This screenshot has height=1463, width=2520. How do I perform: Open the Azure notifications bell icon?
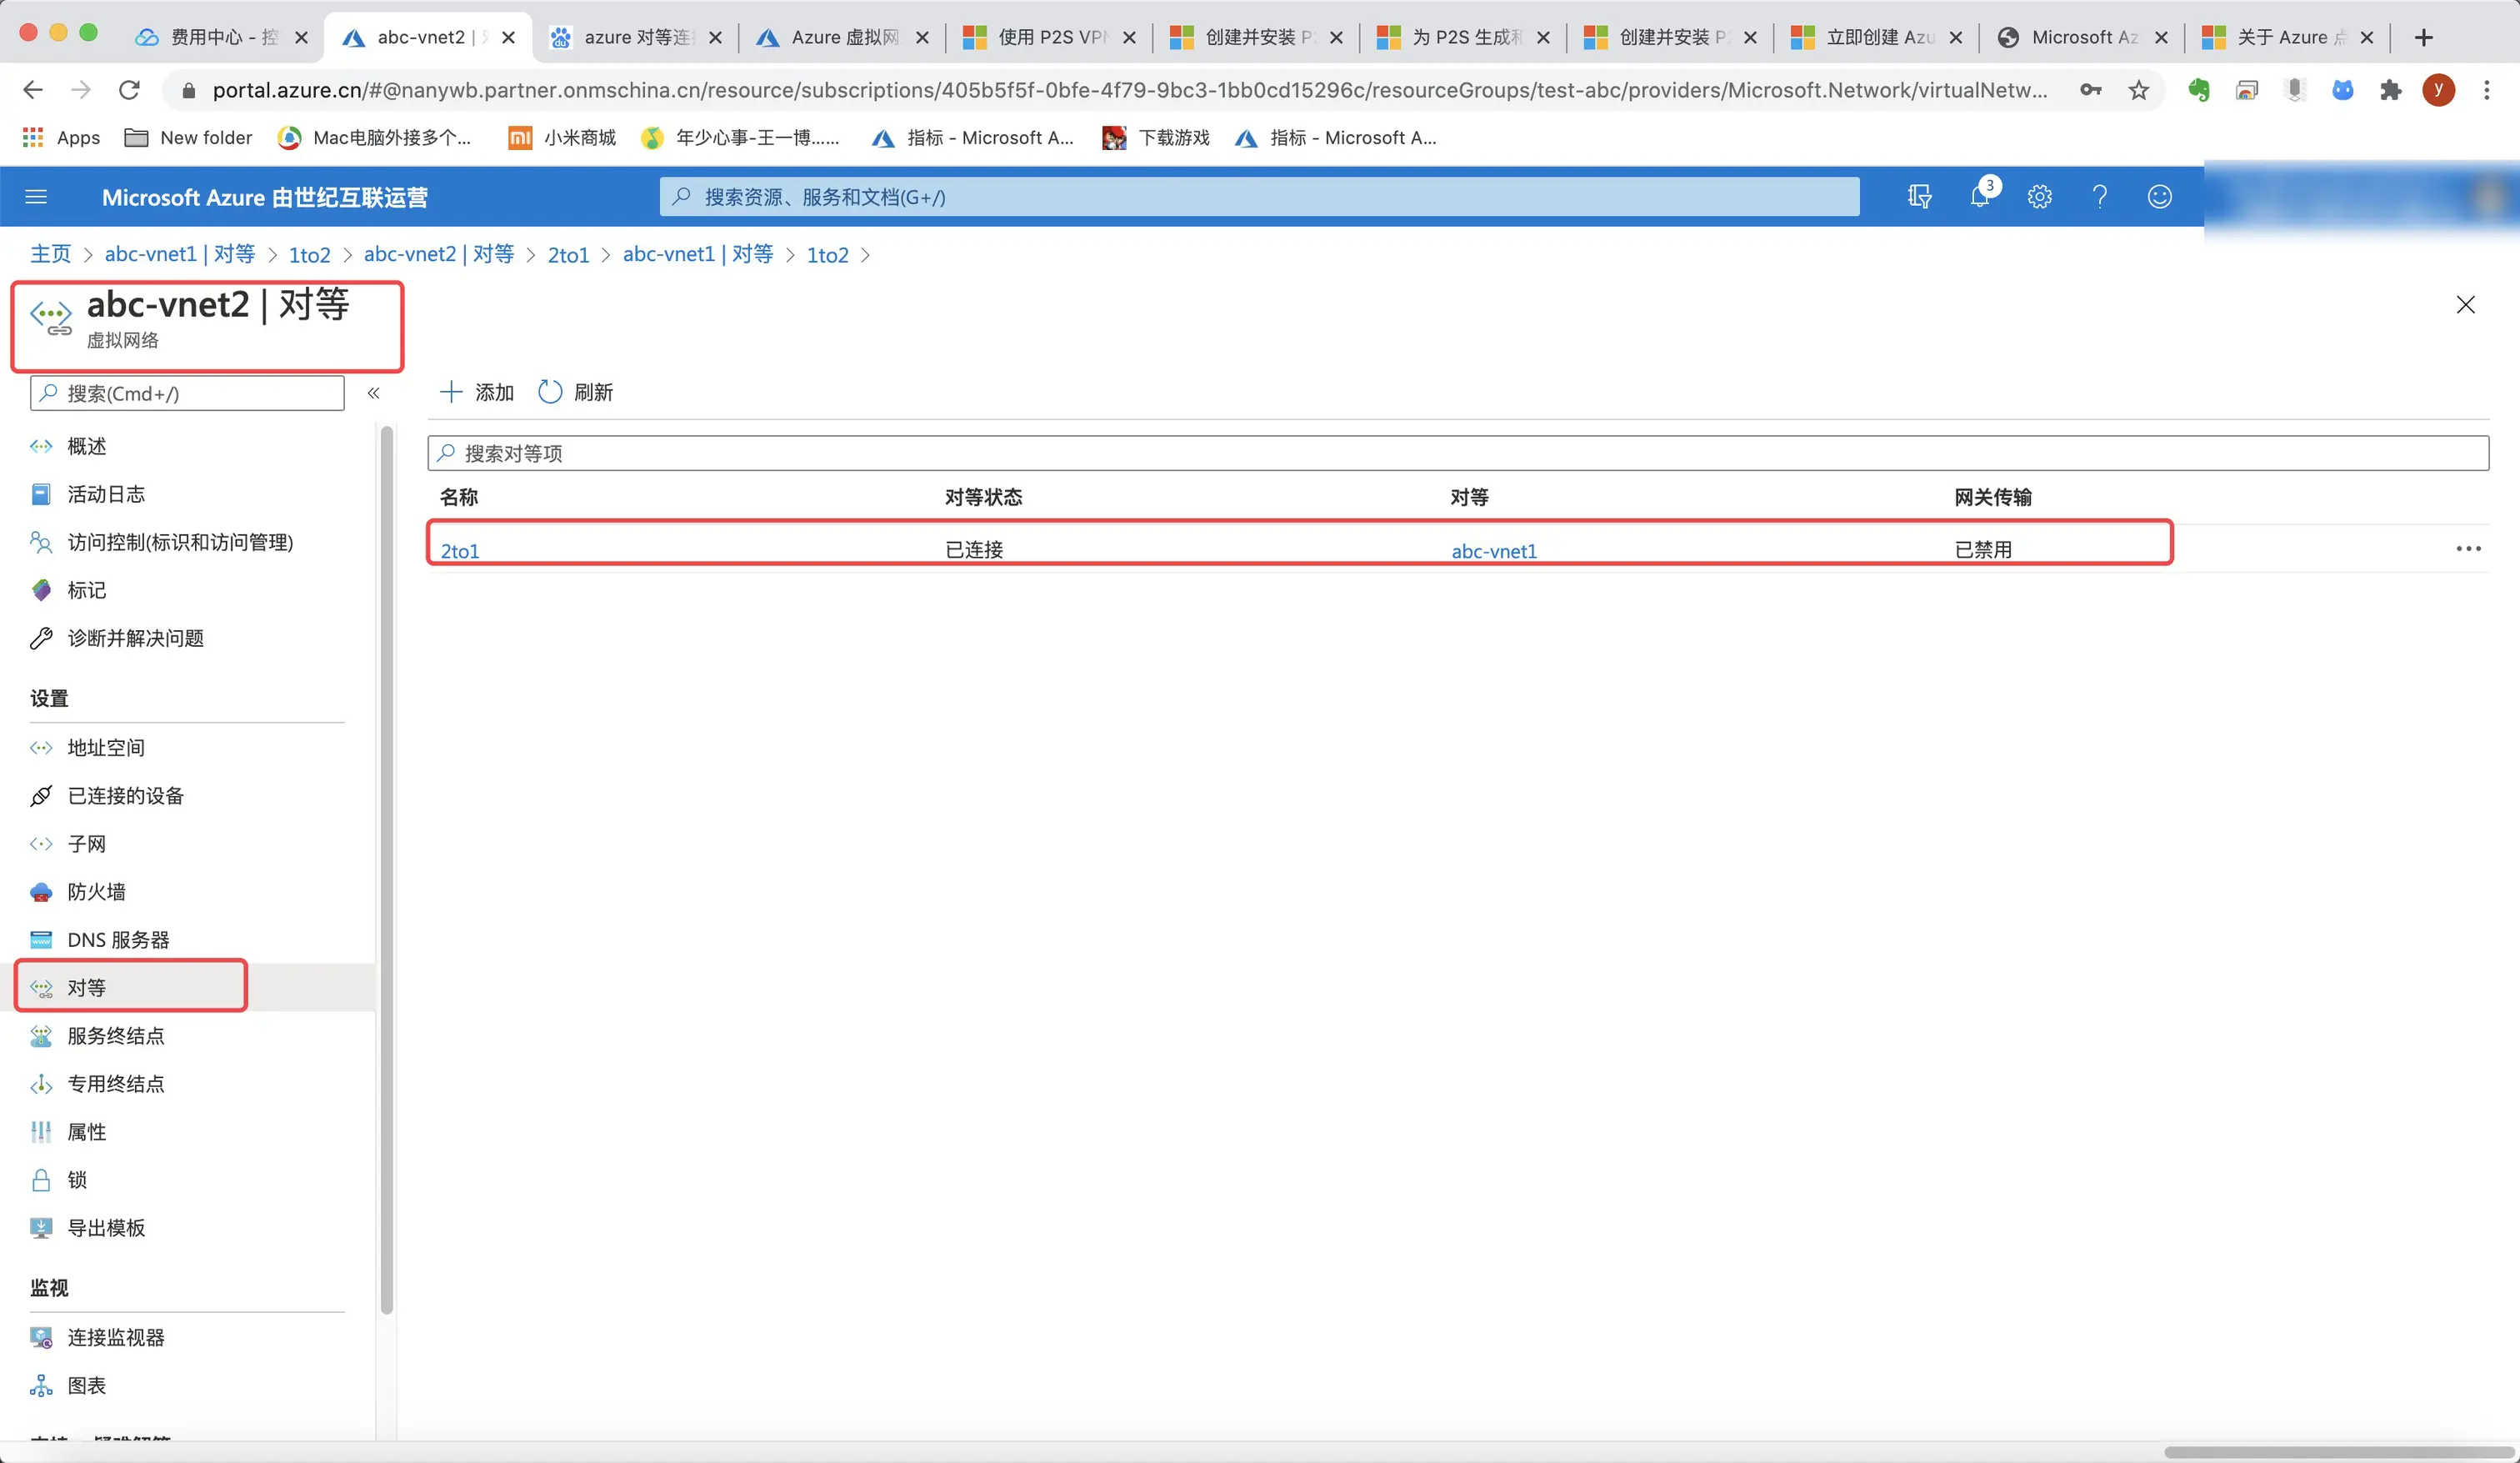pyautogui.click(x=1979, y=196)
